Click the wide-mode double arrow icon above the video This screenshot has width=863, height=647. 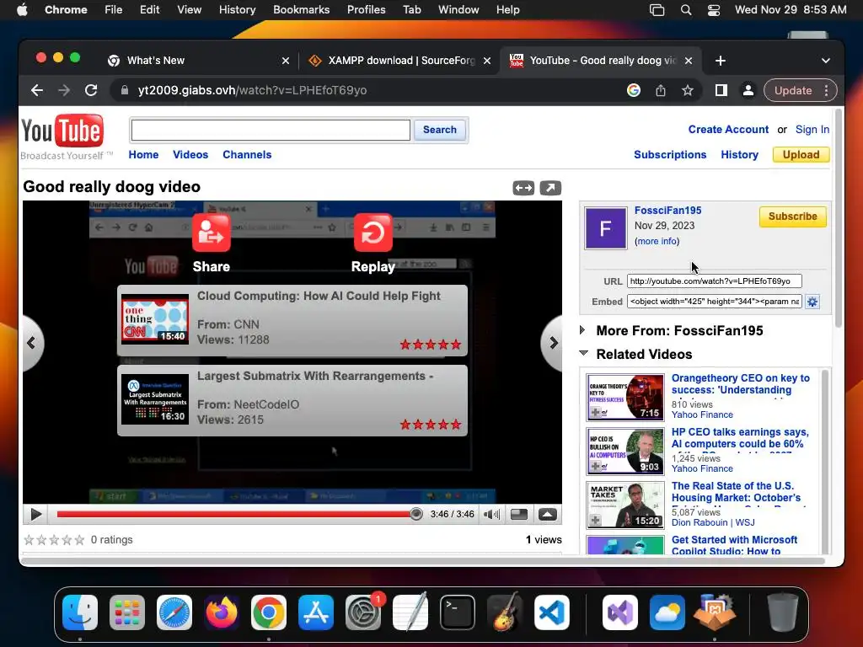[x=523, y=188]
